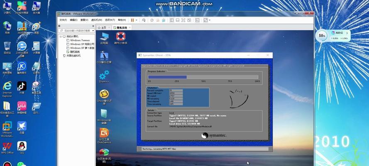
Task: Open the 选项卡(T) menu
Action: pyautogui.click(x=110, y=20)
